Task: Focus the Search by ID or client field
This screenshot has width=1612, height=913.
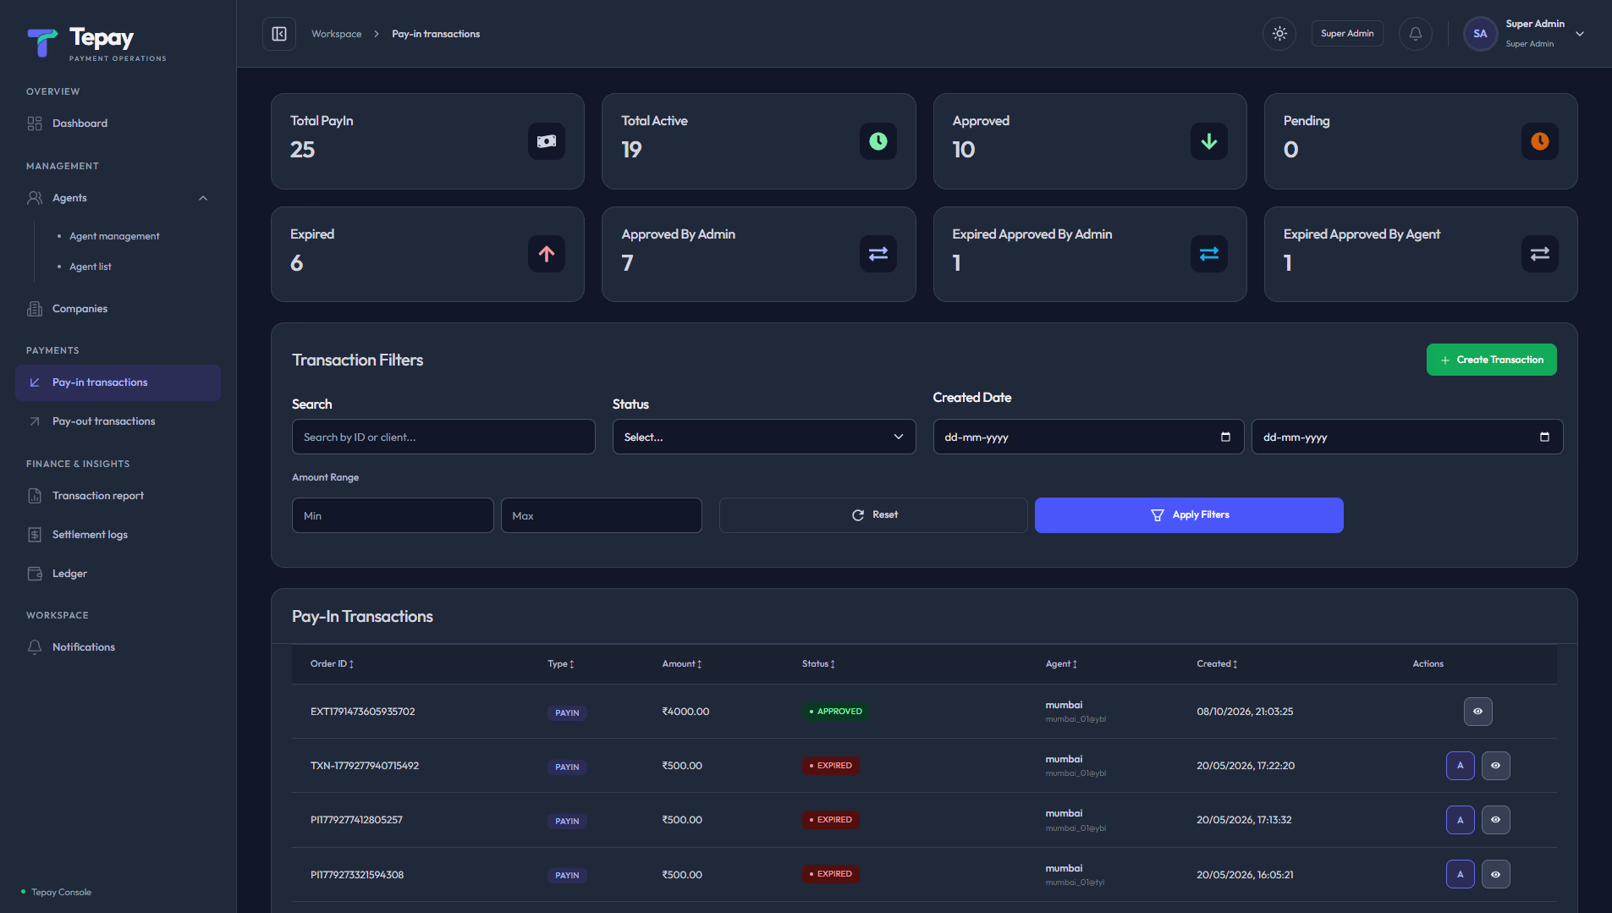Action: tap(443, 437)
